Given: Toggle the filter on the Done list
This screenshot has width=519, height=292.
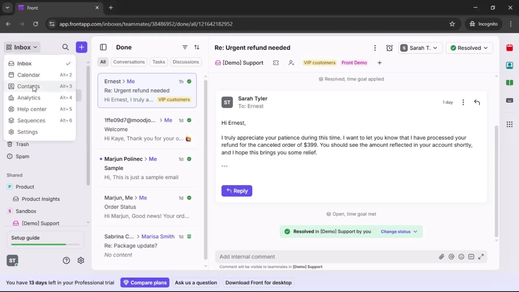Looking at the screenshot, I should pos(185,47).
